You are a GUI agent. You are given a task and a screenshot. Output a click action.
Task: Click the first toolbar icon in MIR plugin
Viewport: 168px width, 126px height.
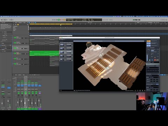60,40
